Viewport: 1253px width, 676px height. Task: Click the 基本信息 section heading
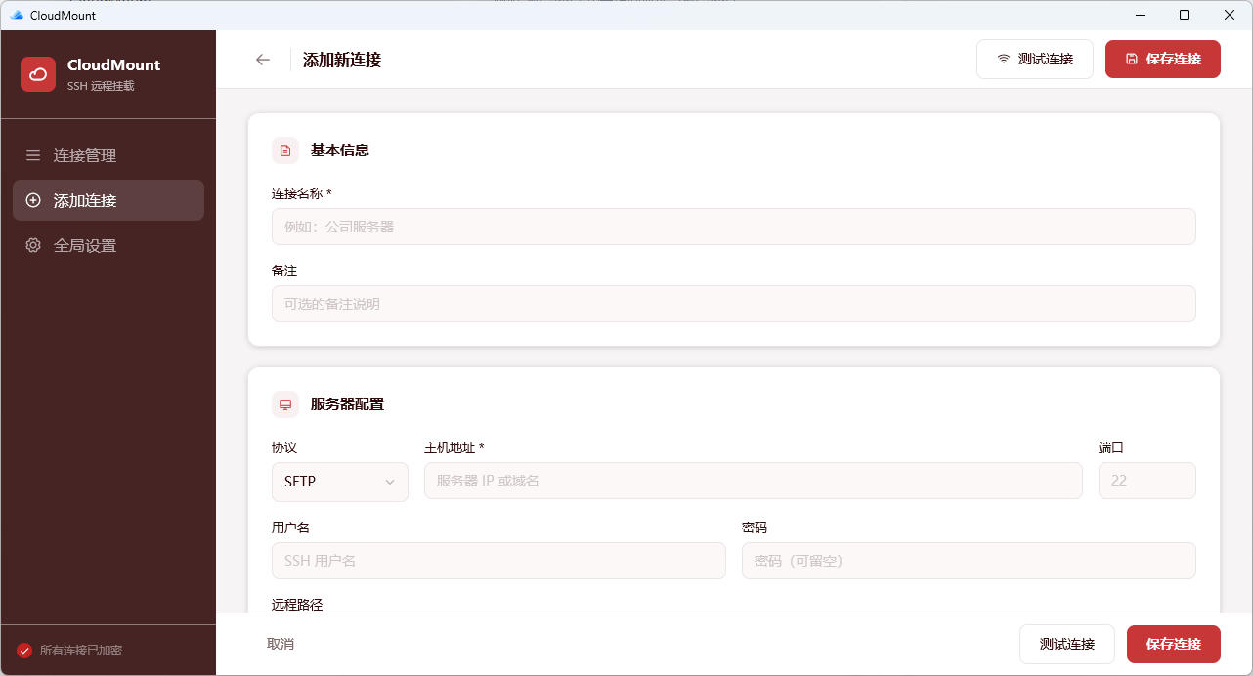tap(340, 150)
